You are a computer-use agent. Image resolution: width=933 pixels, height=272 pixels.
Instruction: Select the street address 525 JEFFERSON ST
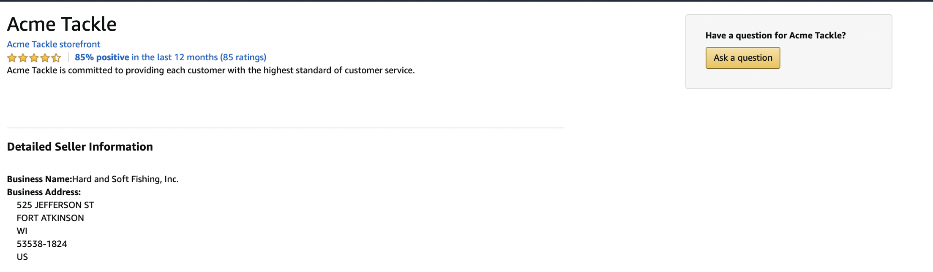(55, 205)
